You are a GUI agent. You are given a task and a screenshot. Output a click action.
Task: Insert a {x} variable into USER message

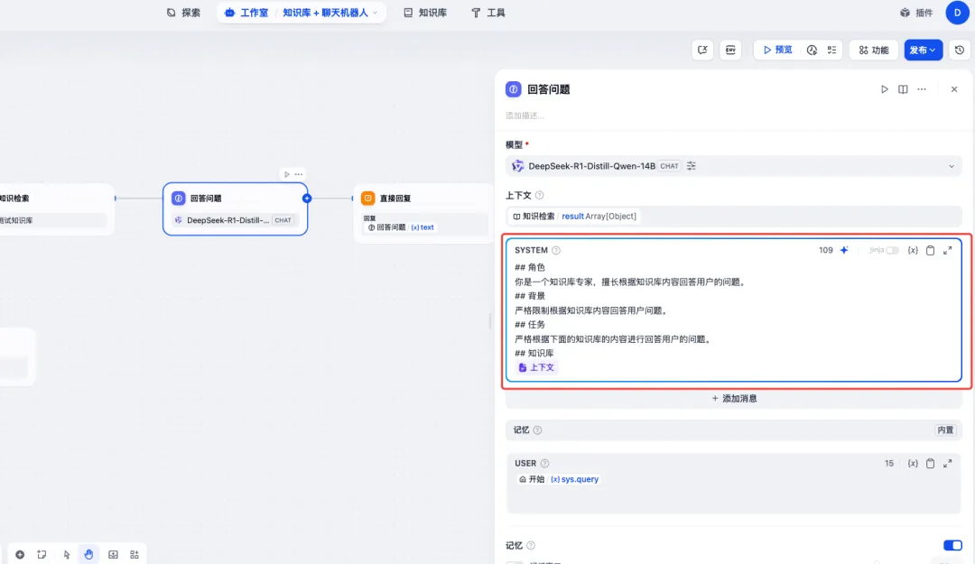(x=914, y=463)
